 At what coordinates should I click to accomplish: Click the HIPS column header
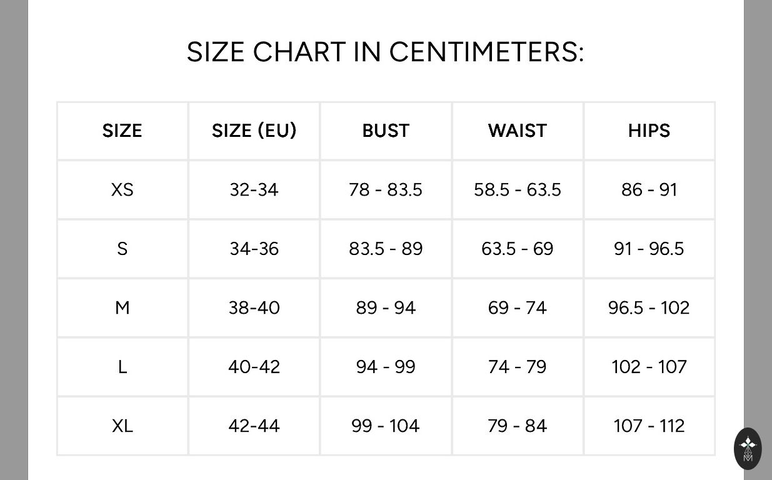(649, 131)
